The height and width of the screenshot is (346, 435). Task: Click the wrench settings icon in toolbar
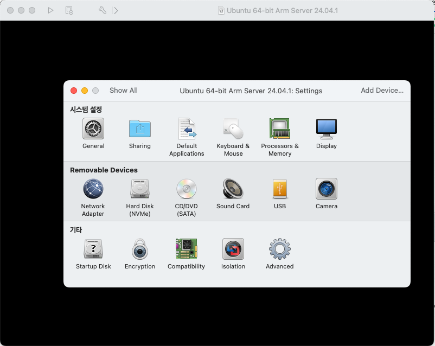click(x=103, y=10)
